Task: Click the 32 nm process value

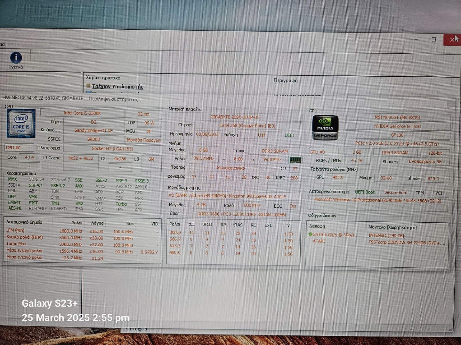Action: tap(144, 114)
